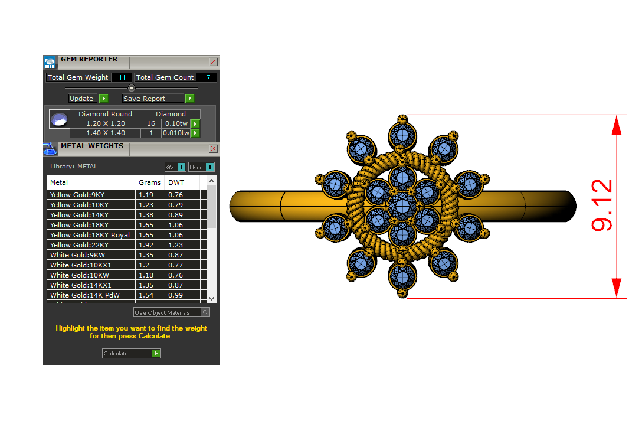Screen dimensions: 642x421
Task: Sort the list by the Grams column header
Action: tap(150, 182)
